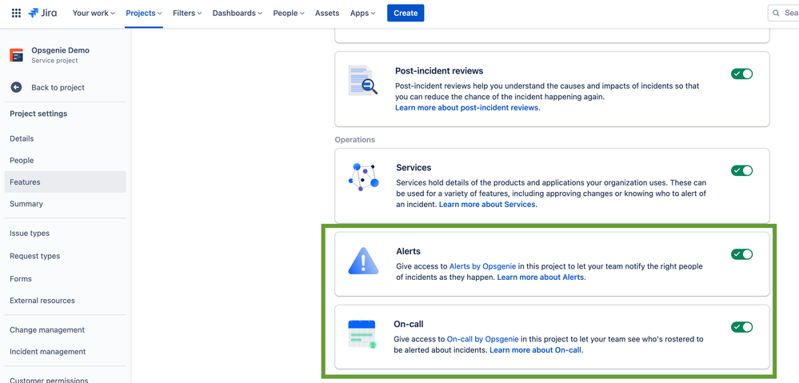Disable the Alerts feature switch

click(741, 254)
